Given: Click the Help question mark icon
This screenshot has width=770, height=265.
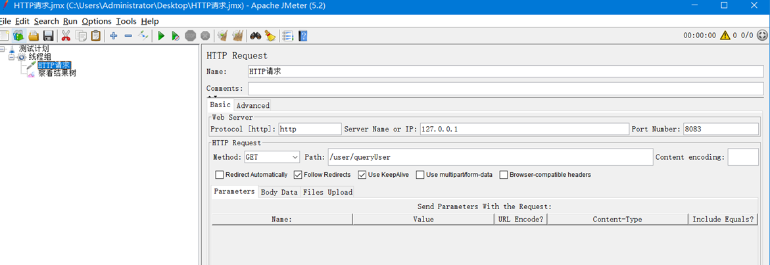Looking at the screenshot, I should point(303,36).
